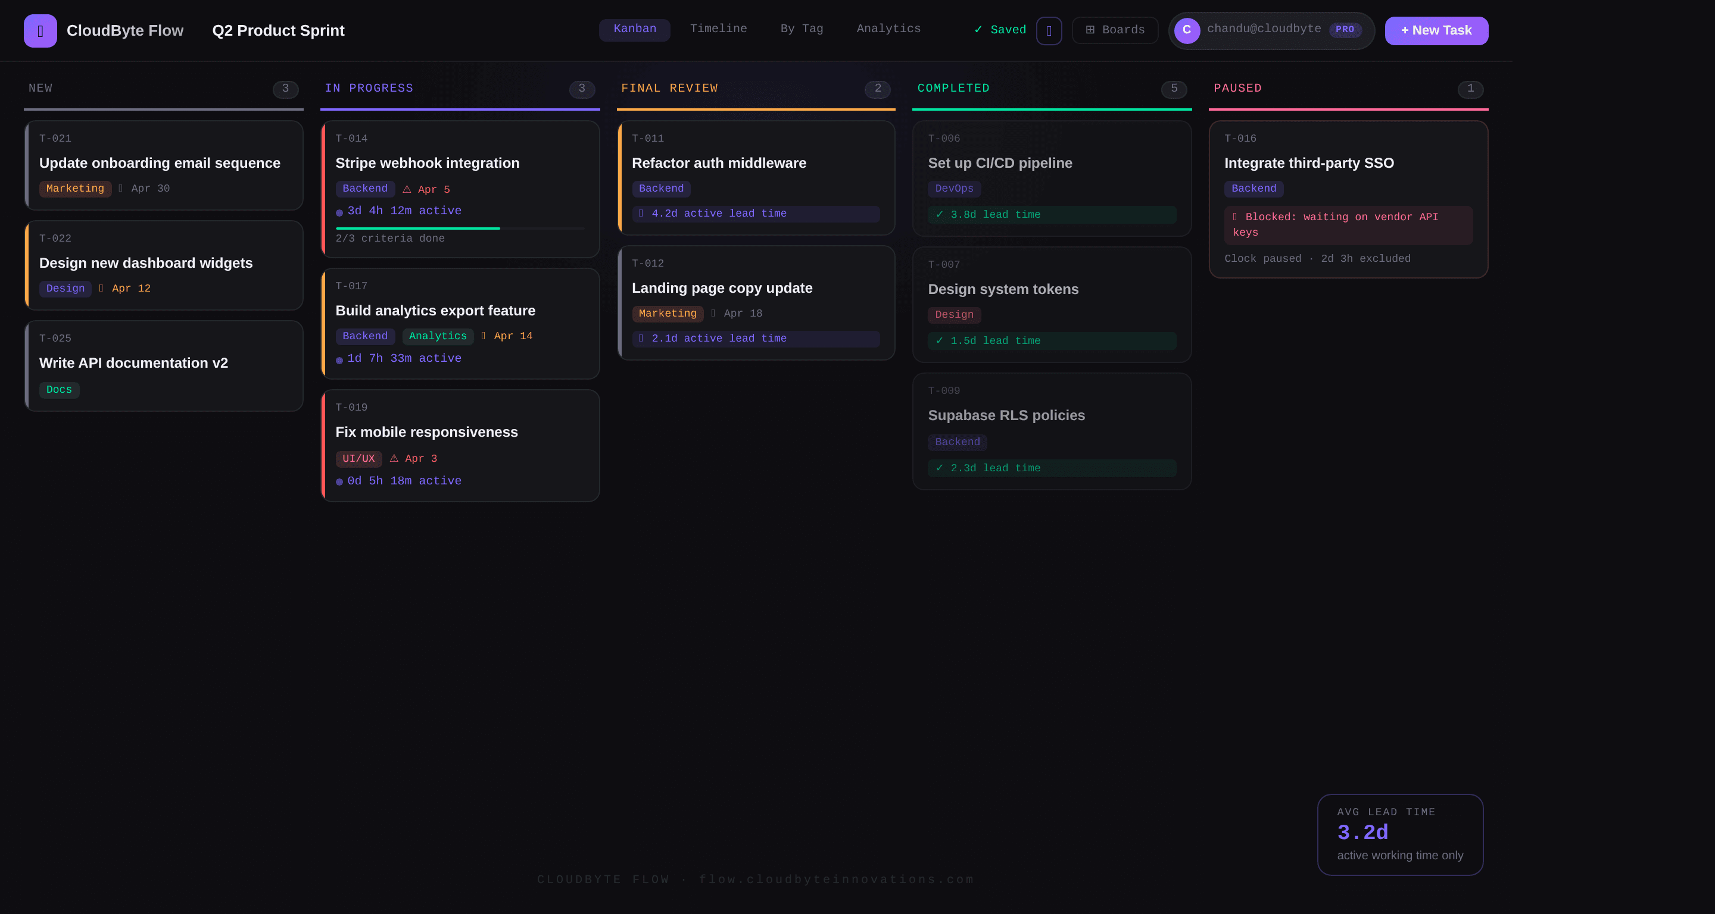Click the calendar icon next to Apr 30
This screenshot has height=914, width=1715.
120,188
